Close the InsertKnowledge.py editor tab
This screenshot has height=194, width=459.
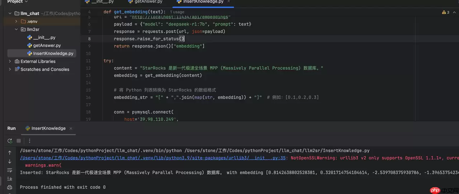click(x=229, y=2)
